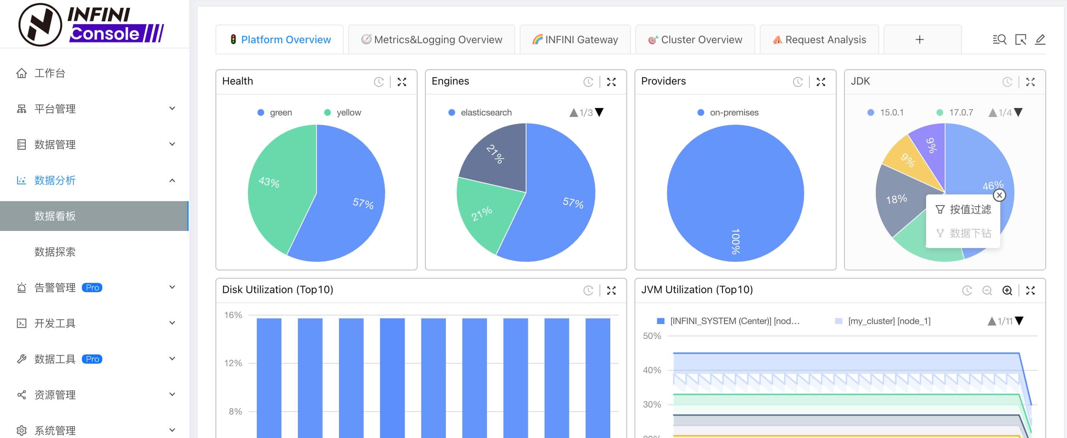Open time settings in JDK panel

1007,82
